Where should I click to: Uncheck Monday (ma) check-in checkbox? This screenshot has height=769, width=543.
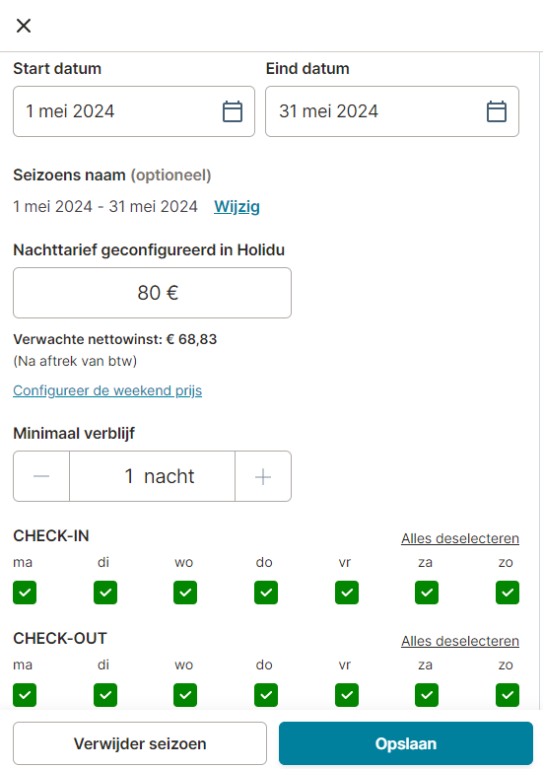point(25,593)
